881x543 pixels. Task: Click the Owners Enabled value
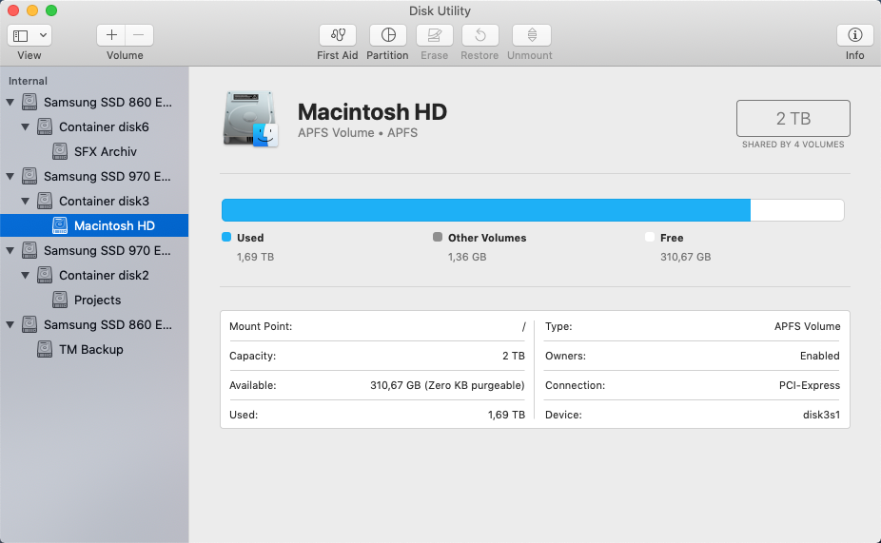820,356
